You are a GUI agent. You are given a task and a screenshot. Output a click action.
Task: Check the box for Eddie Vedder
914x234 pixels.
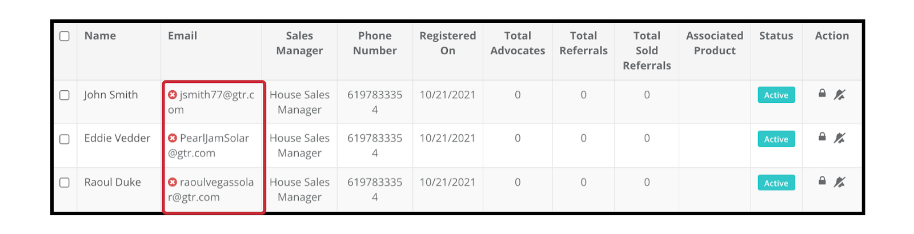click(65, 139)
